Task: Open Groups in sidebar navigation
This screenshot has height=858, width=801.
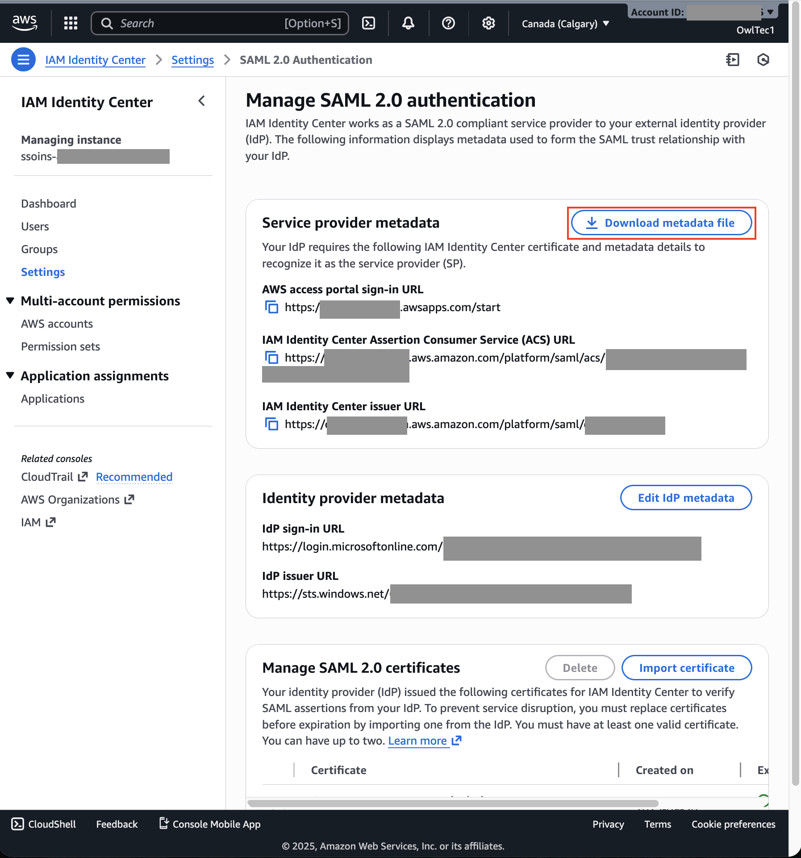Action: (39, 249)
